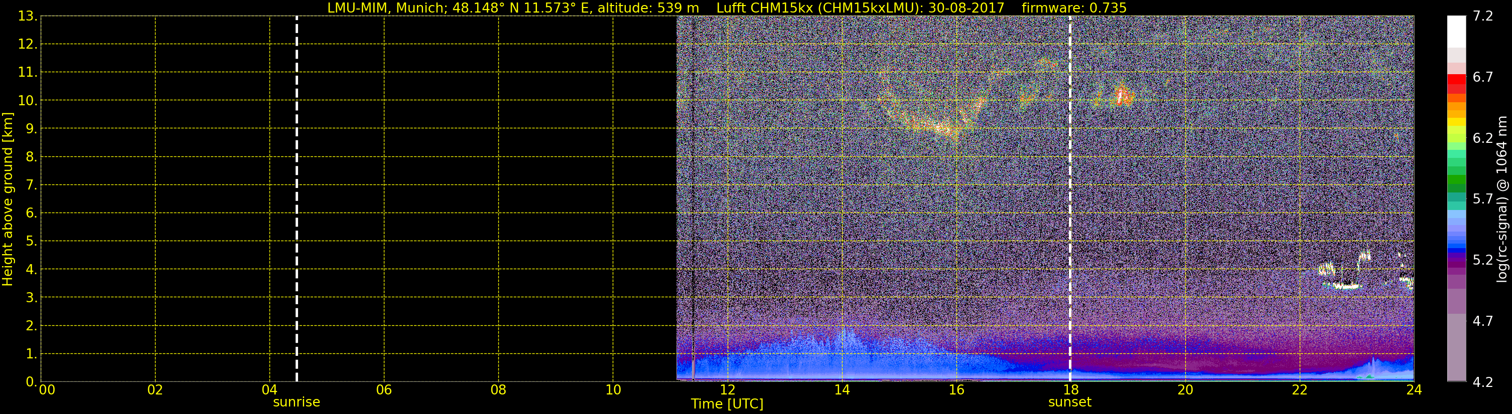Screen dimensions: 1512x414
Task: Click the time axis tick label 08
Action: 498,390
